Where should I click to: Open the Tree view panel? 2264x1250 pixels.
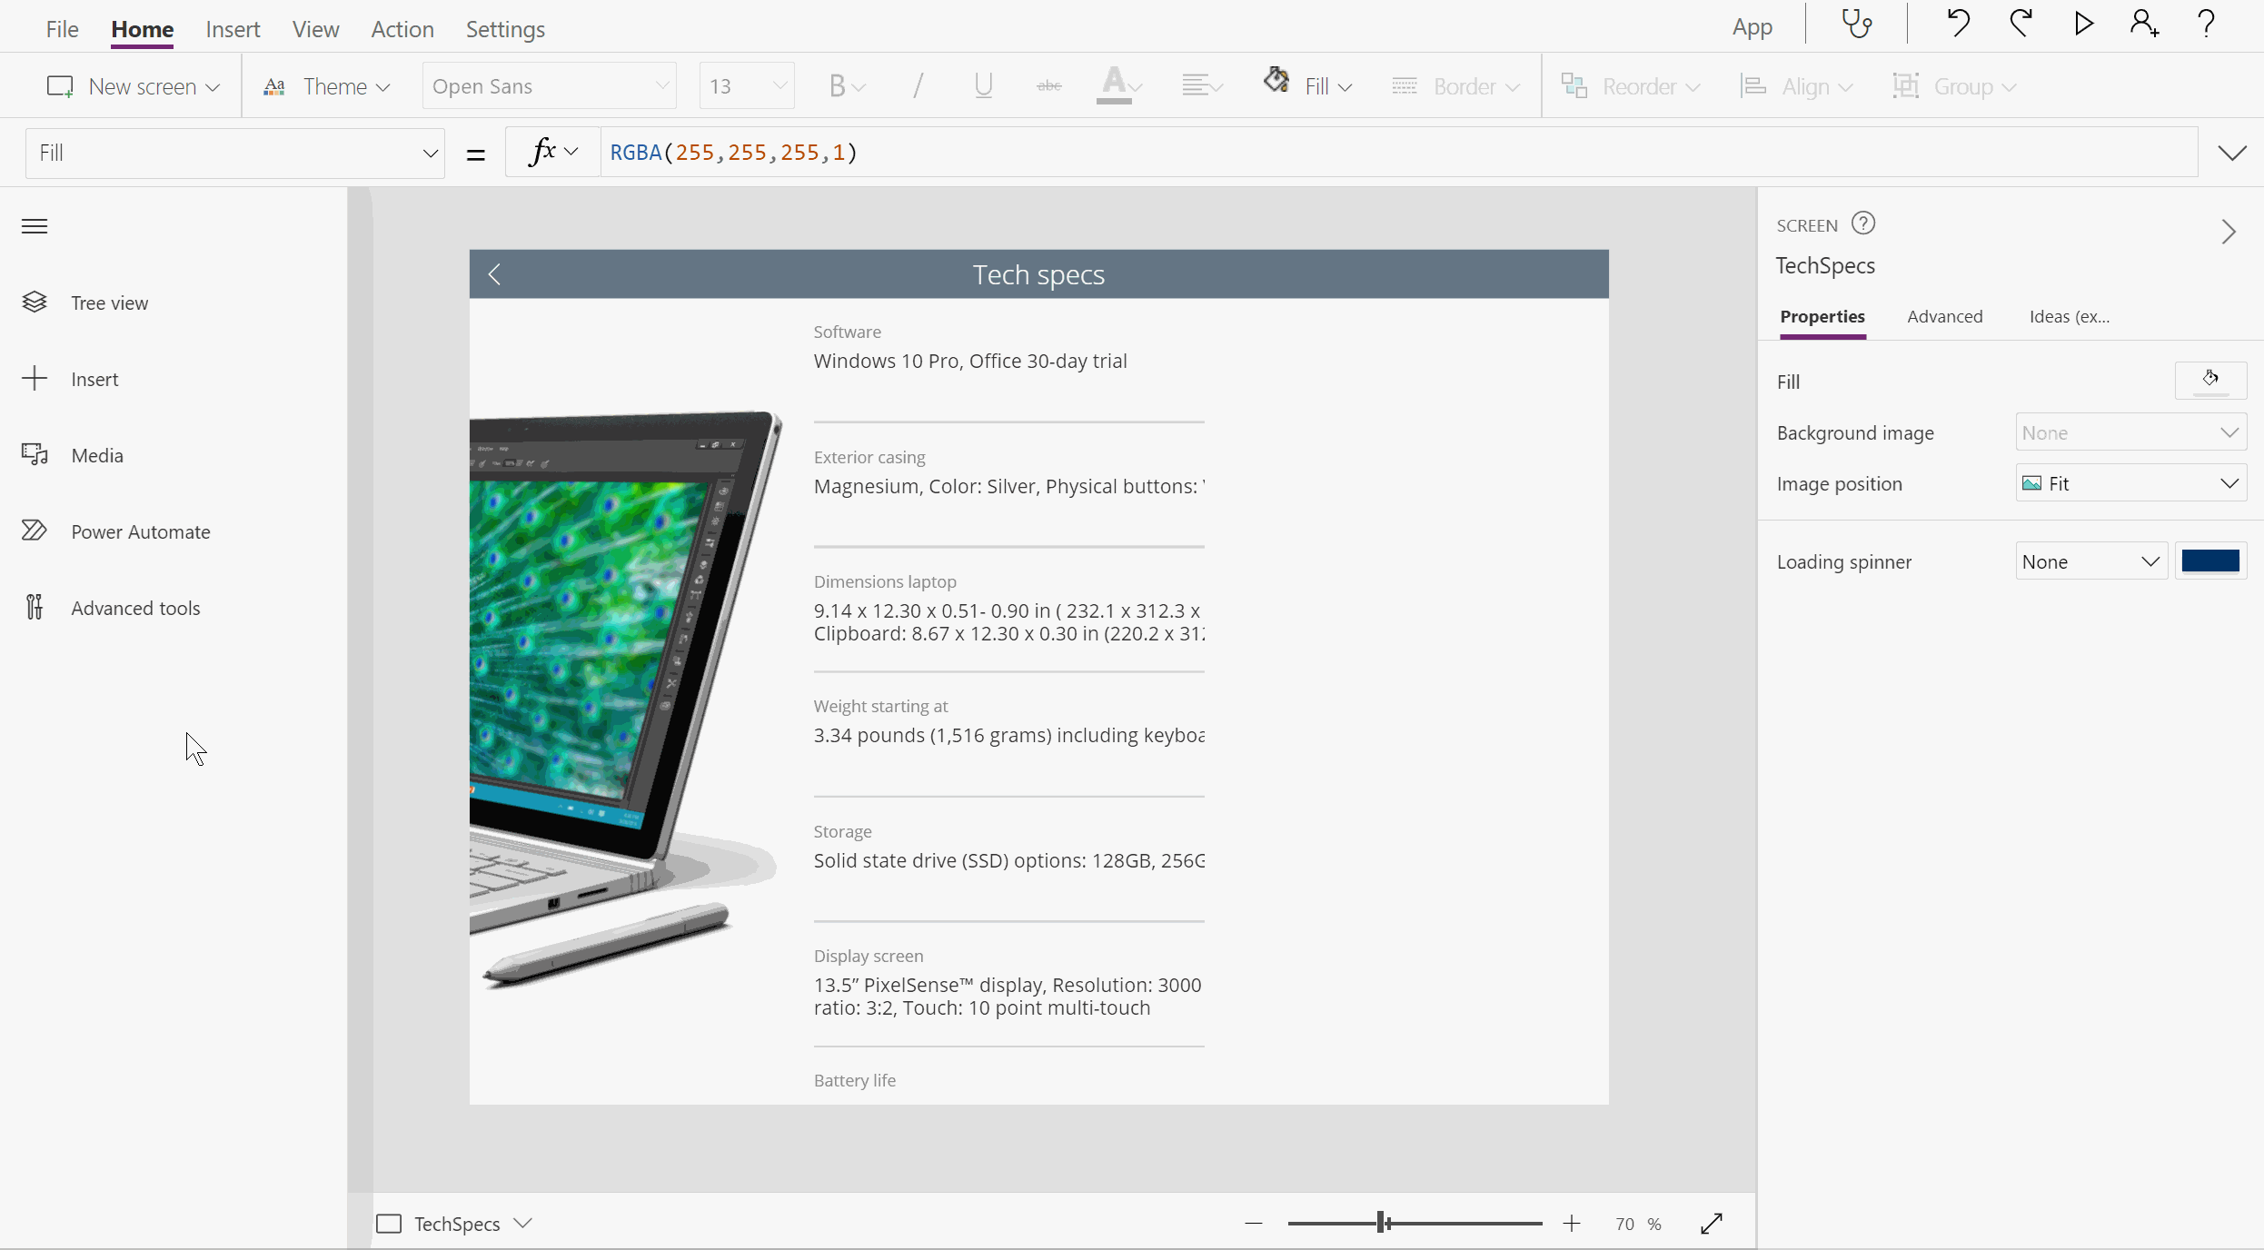(109, 303)
